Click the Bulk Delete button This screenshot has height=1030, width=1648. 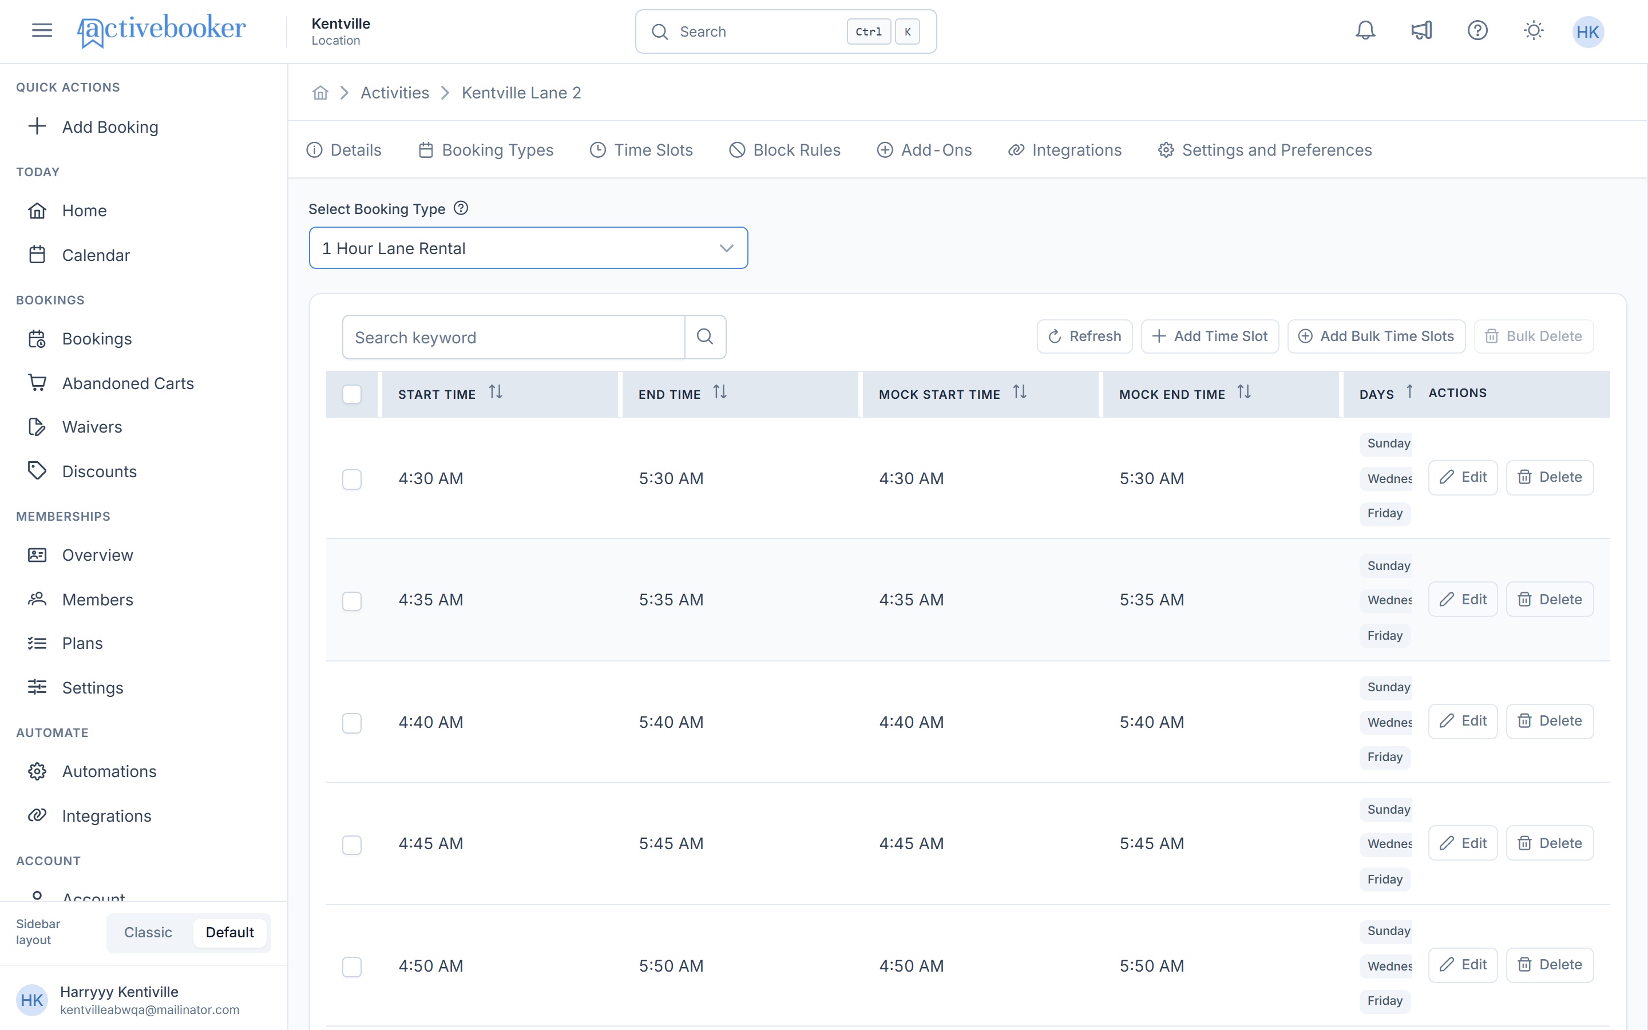pos(1534,336)
